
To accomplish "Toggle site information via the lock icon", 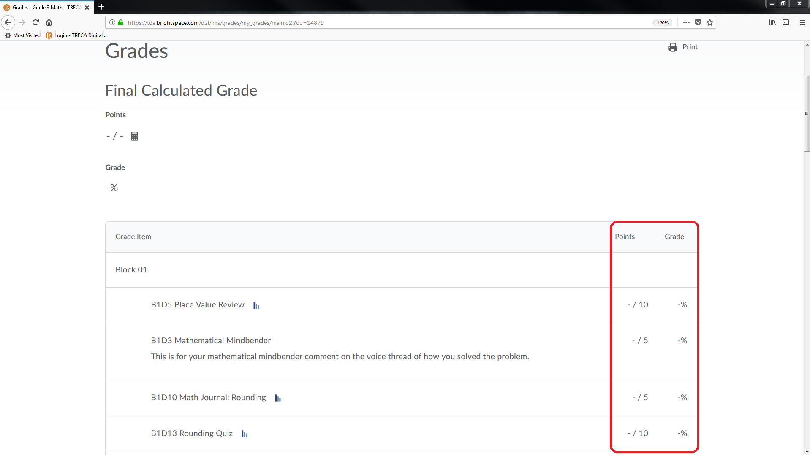I will (121, 22).
